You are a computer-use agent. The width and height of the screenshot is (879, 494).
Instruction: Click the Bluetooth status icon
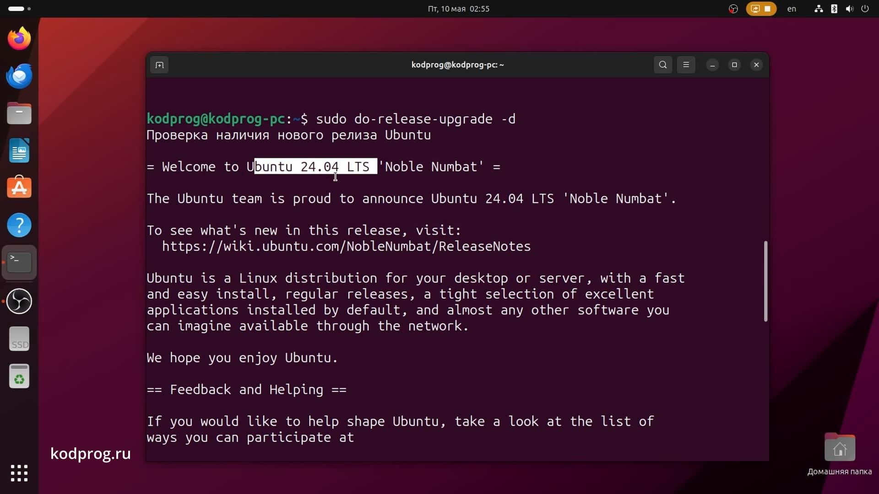coord(834,9)
